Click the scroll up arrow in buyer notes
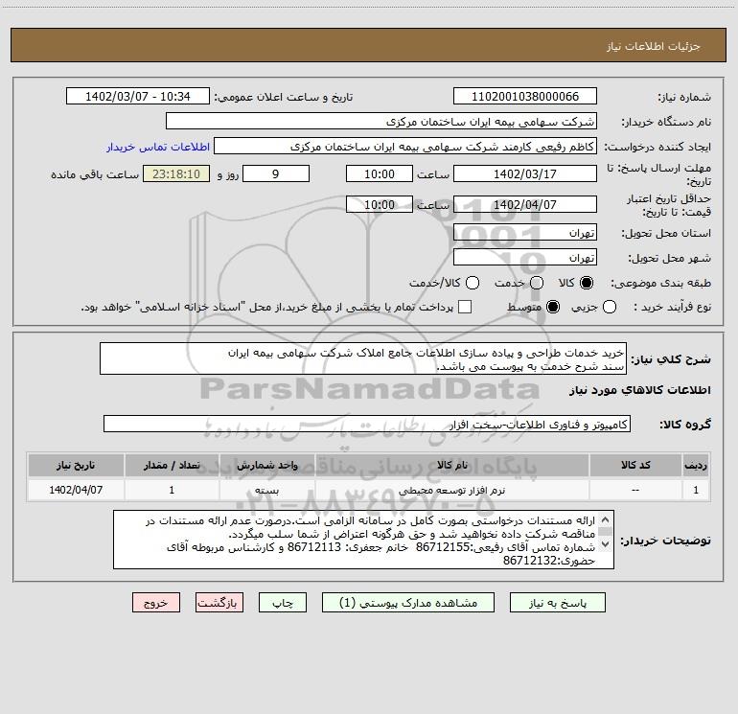Screen dimensions: 738x714 tap(606, 519)
